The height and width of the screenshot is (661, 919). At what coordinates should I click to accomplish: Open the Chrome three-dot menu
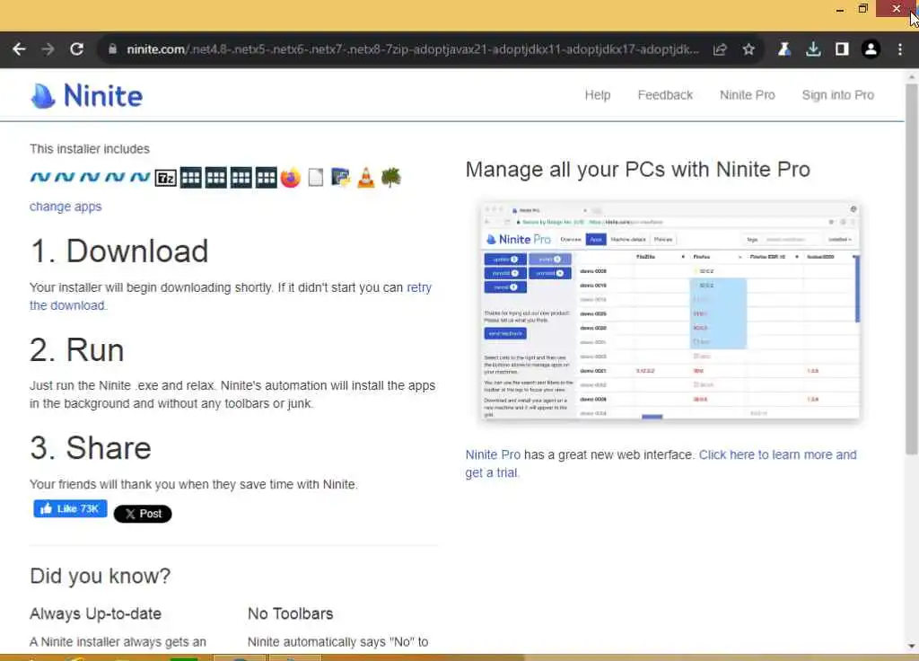(900, 49)
